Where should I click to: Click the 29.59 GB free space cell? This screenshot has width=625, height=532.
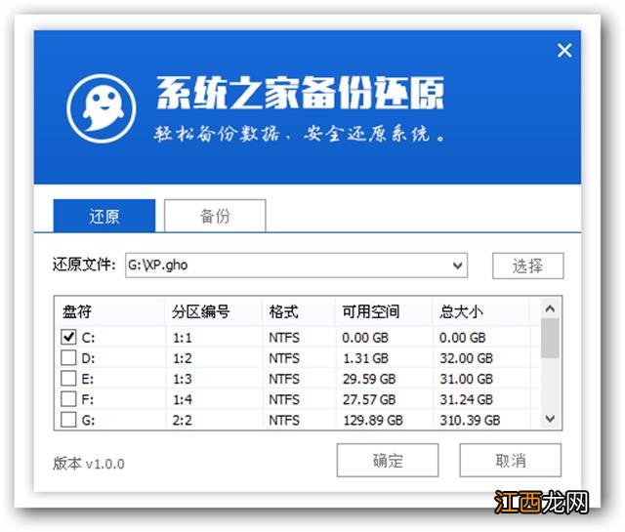(x=369, y=379)
